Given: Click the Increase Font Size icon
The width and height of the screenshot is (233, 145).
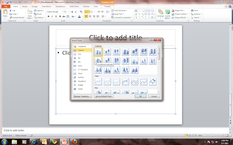Looking at the screenshot, I should [72, 12].
